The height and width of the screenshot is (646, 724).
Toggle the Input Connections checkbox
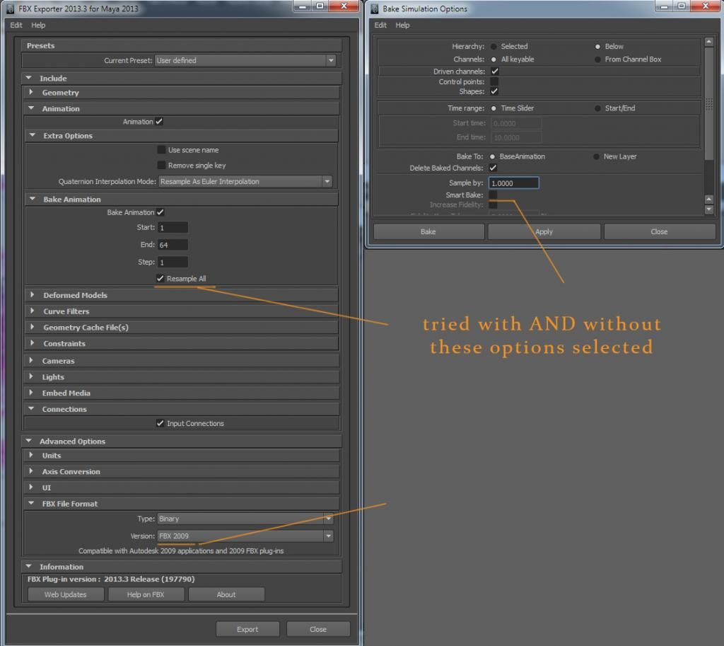click(160, 423)
